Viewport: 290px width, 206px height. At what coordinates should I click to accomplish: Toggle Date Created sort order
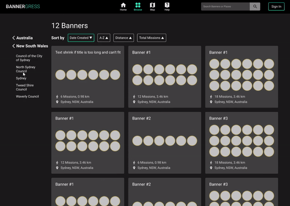[x=81, y=38]
